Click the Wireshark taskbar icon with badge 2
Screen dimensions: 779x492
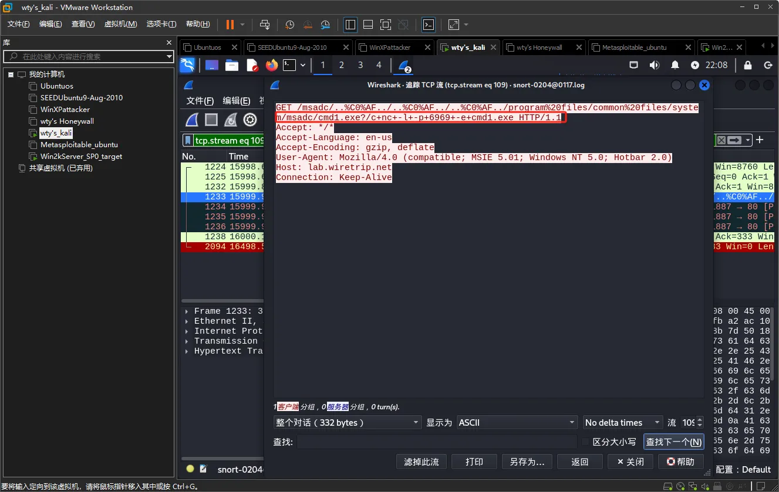(404, 65)
